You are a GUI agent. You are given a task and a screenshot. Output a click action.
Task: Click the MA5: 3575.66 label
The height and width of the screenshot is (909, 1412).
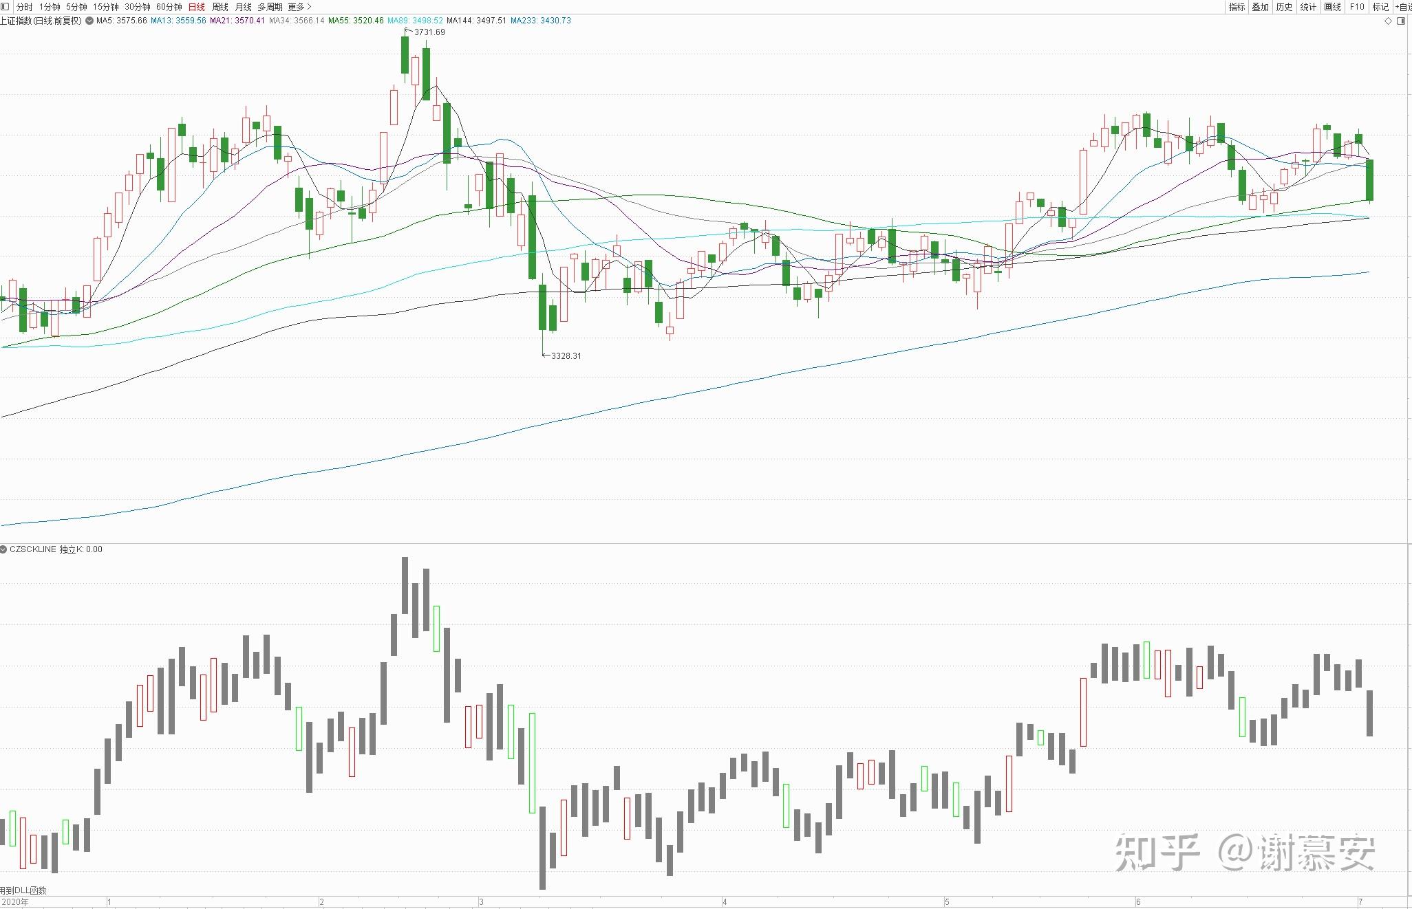coord(122,21)
